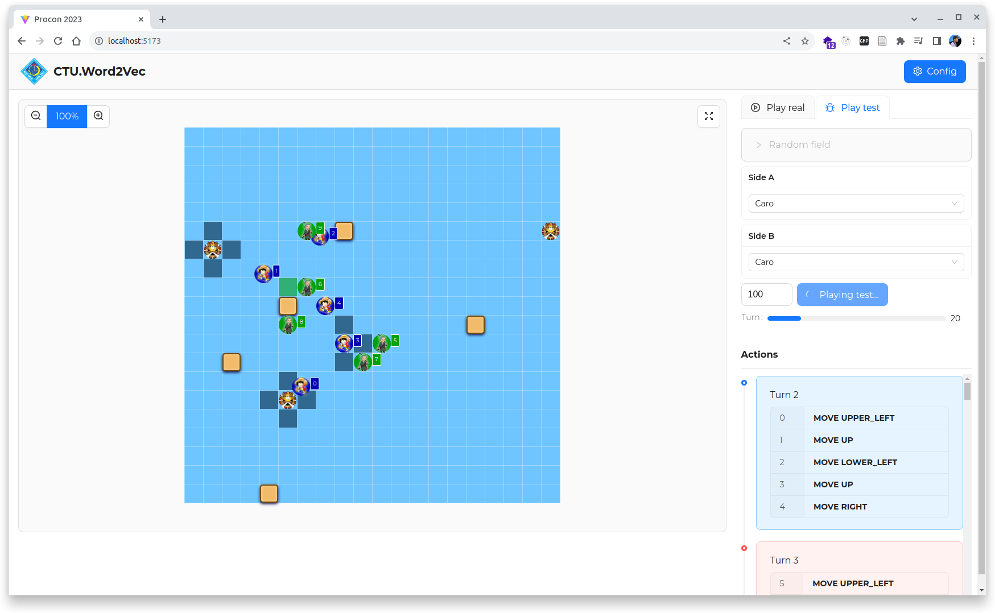Viewport: 995px width, 613px height.
Task: Select the Procon 2023 browser tab
Action: click(82, 19)
